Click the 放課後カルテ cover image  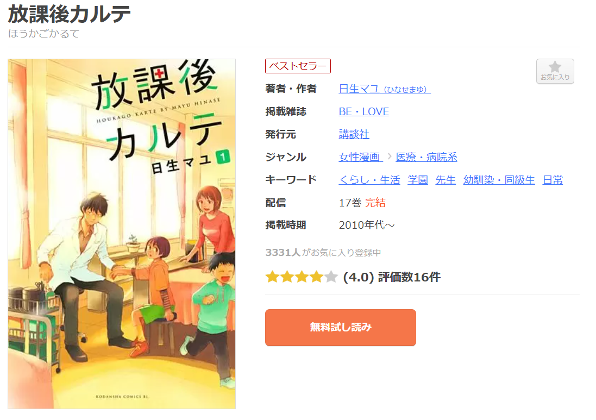(x=122, y=234)
